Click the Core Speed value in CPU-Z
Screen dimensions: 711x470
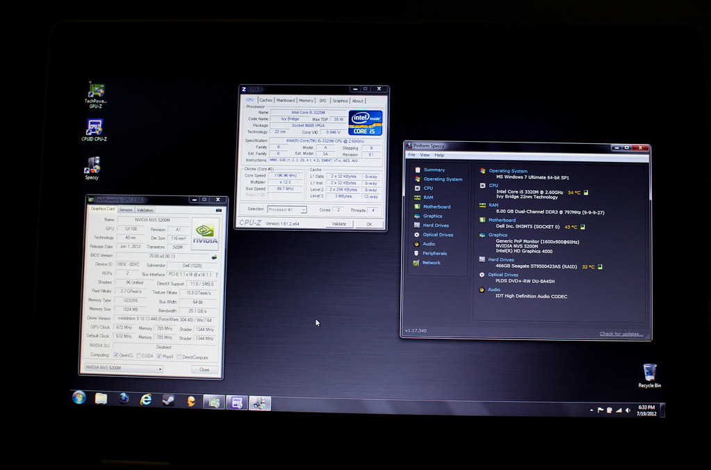tap(285, 175)
